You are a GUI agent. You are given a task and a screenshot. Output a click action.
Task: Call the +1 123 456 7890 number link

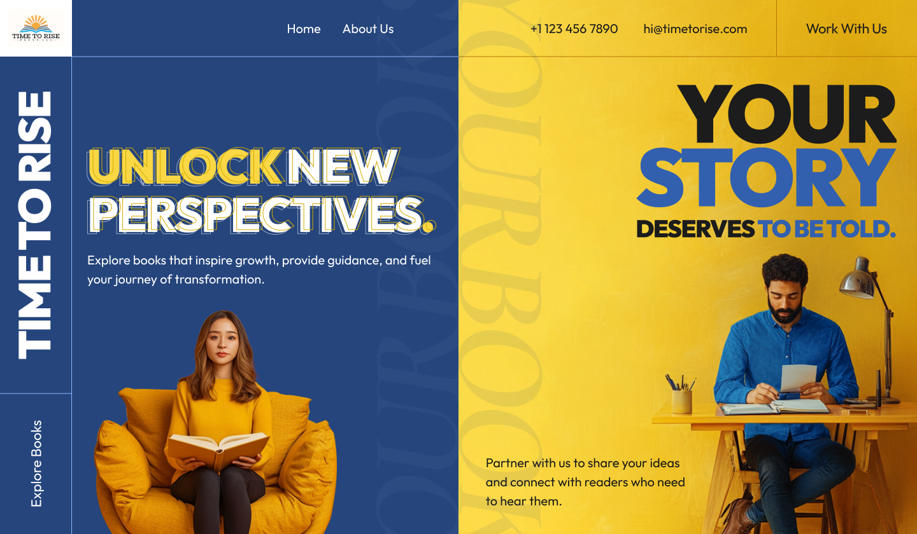point(574,29)
